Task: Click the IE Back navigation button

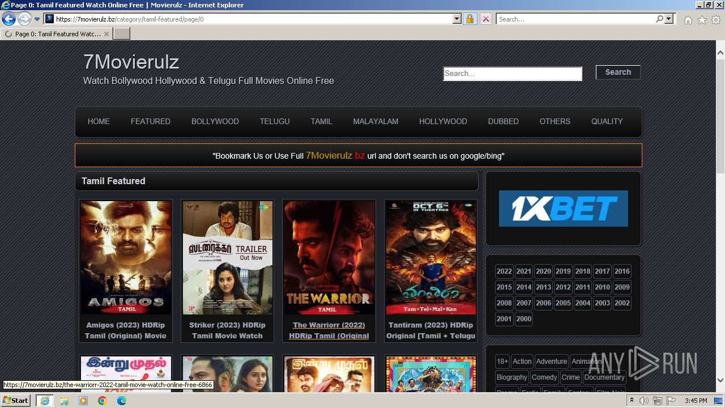Action: click(x=8, y=19)
